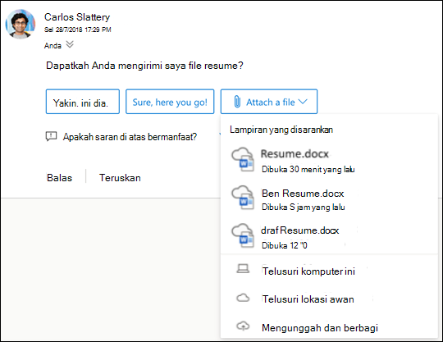Screen dimensions: 443x342
Task: Click the Word cloud icon beside Ben Resume.docx
Action: pyautogui.click(x=243, y=198)
